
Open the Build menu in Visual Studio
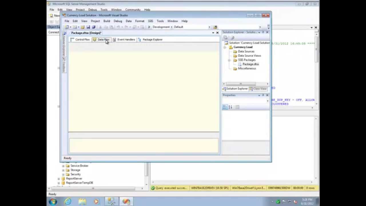click(x=107, y=21)
